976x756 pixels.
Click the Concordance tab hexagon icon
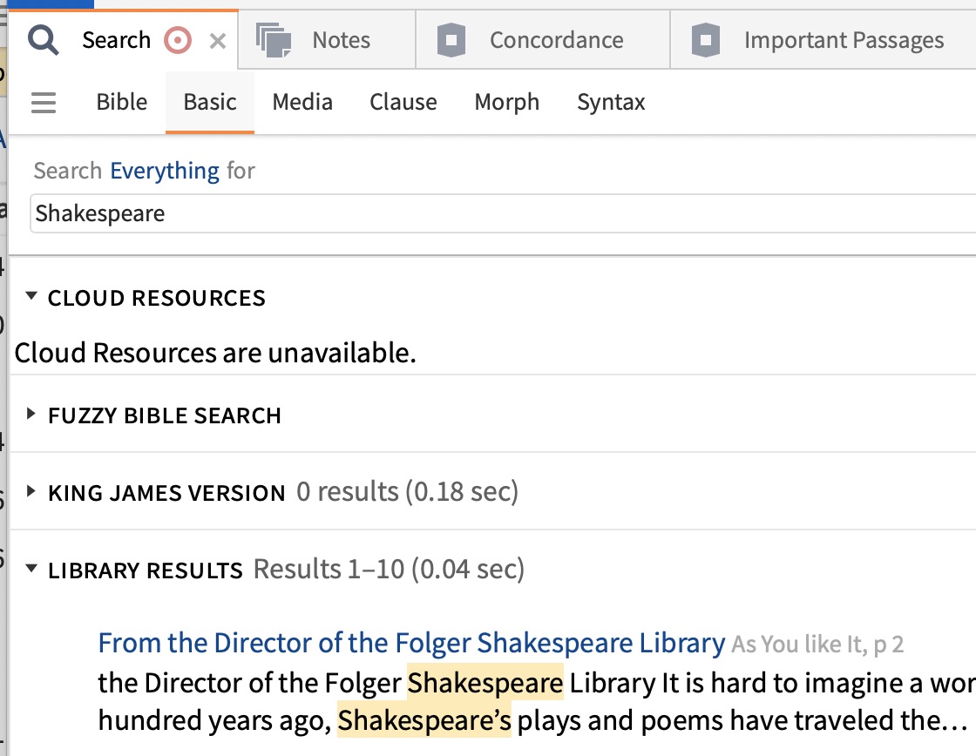(x=451, y=40)
